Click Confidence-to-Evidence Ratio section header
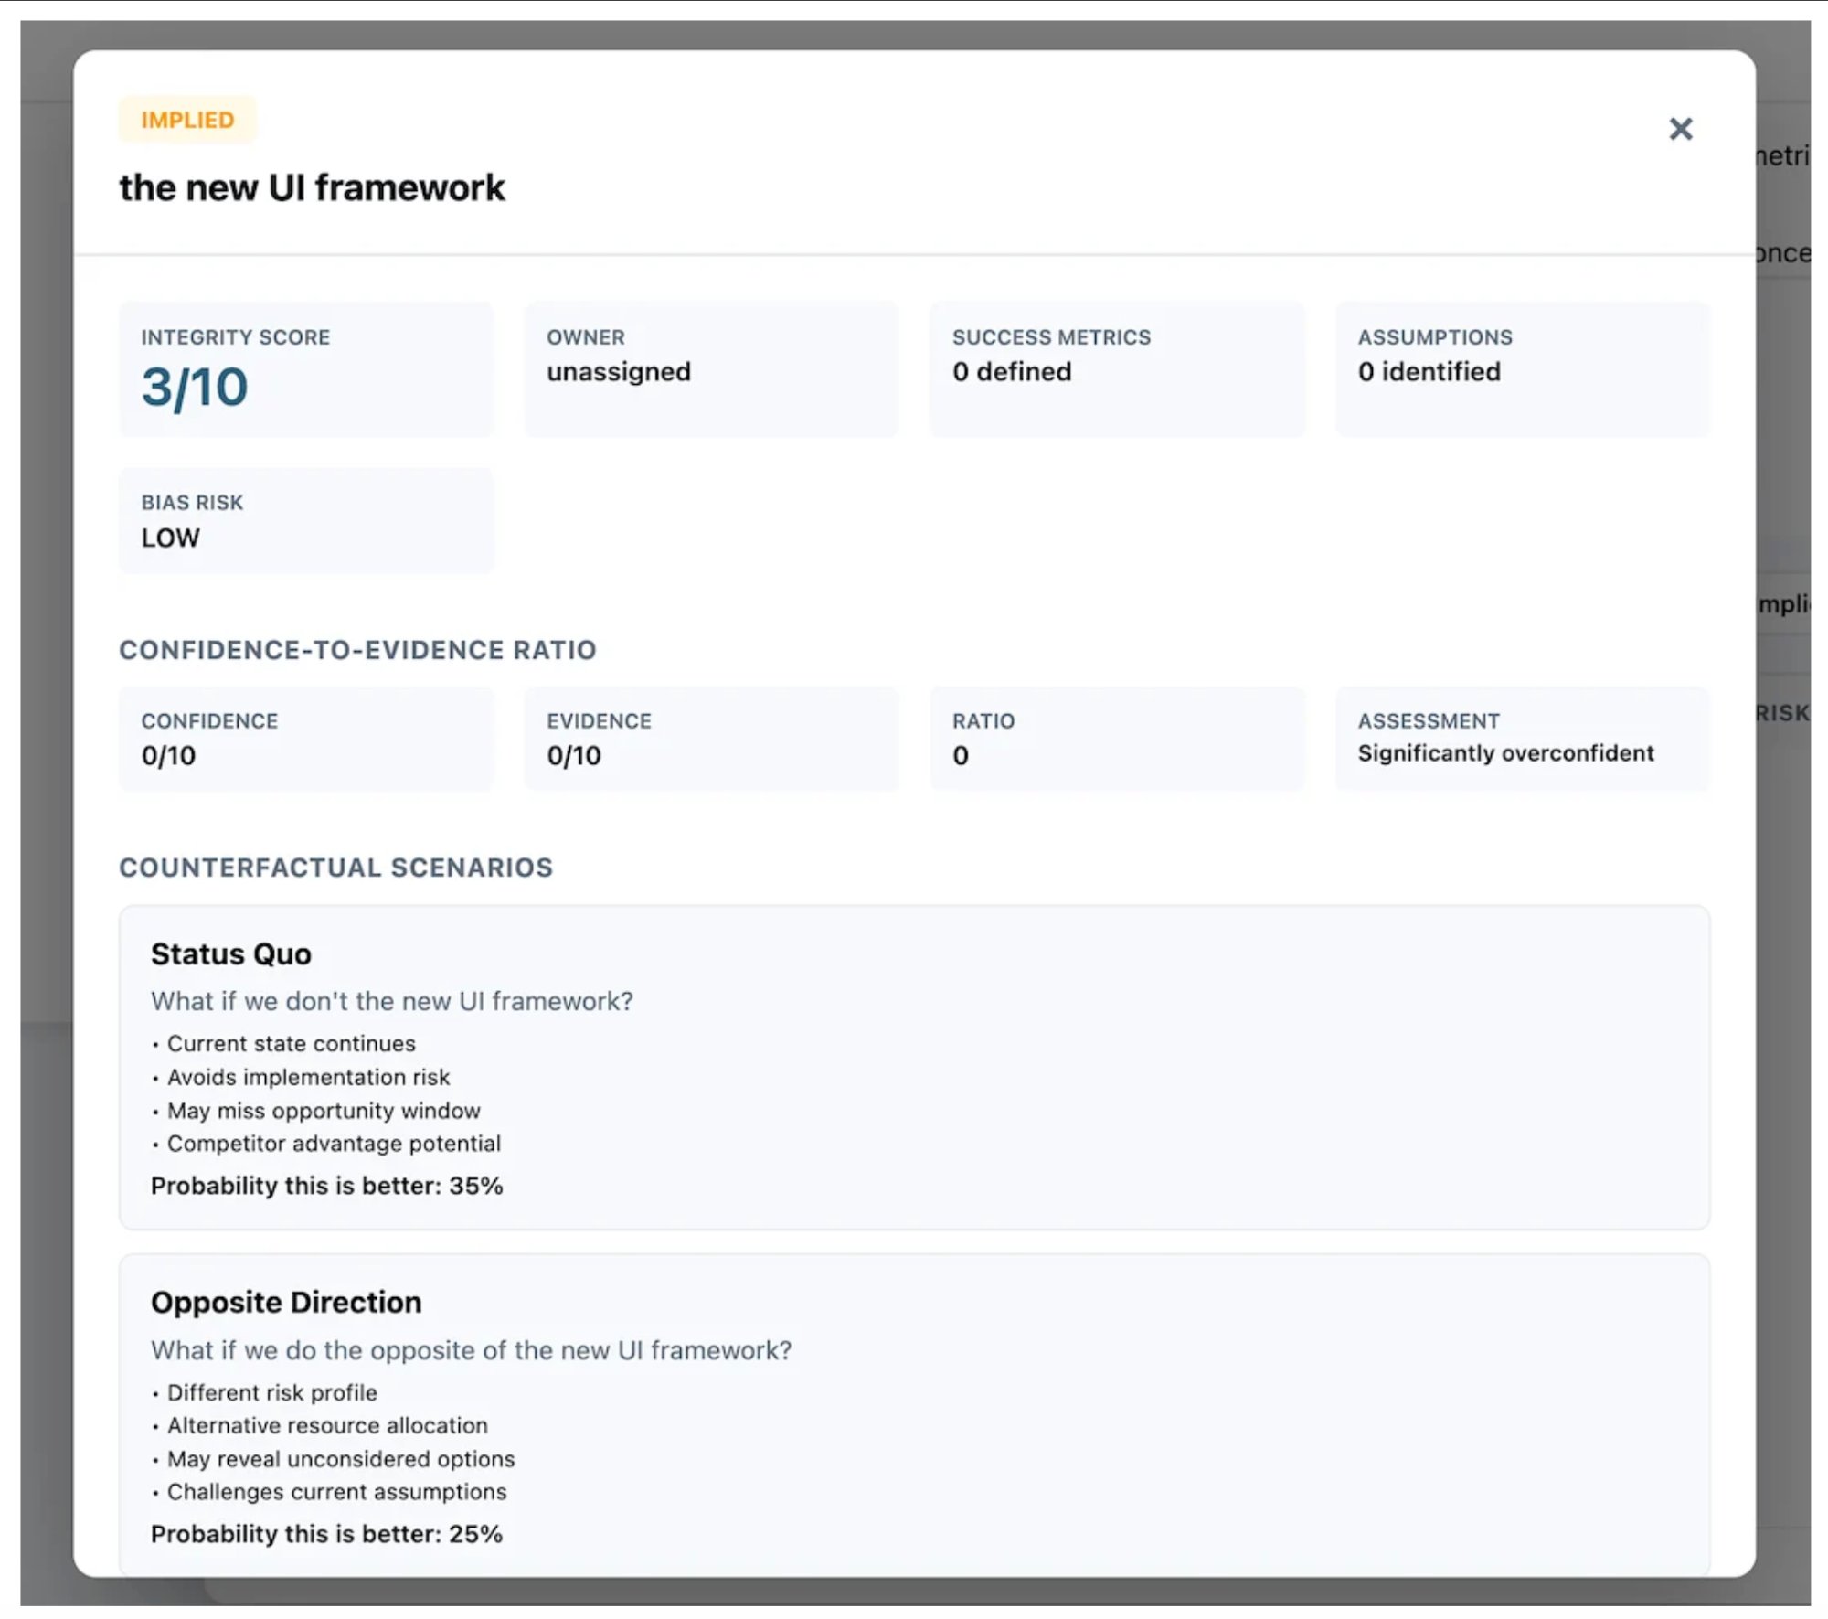 [357, 650]
